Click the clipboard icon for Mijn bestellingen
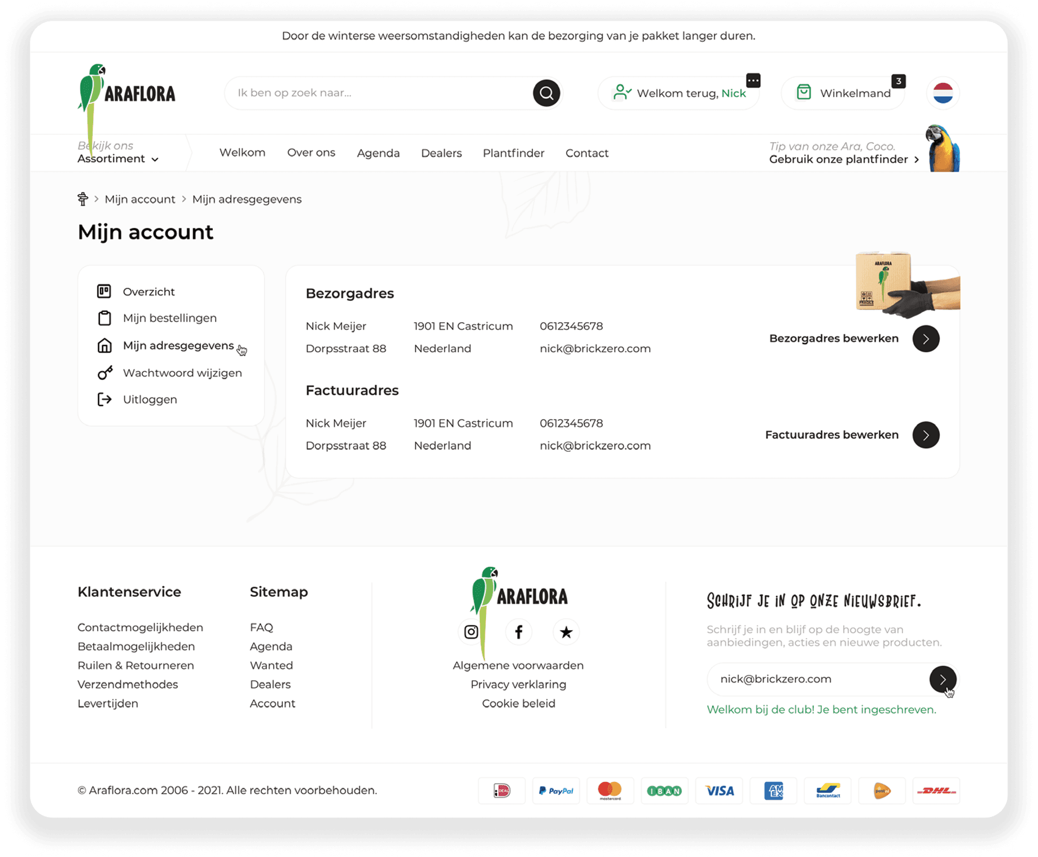1038x857 pixels. pyautogui.click(x=104, y=318)
